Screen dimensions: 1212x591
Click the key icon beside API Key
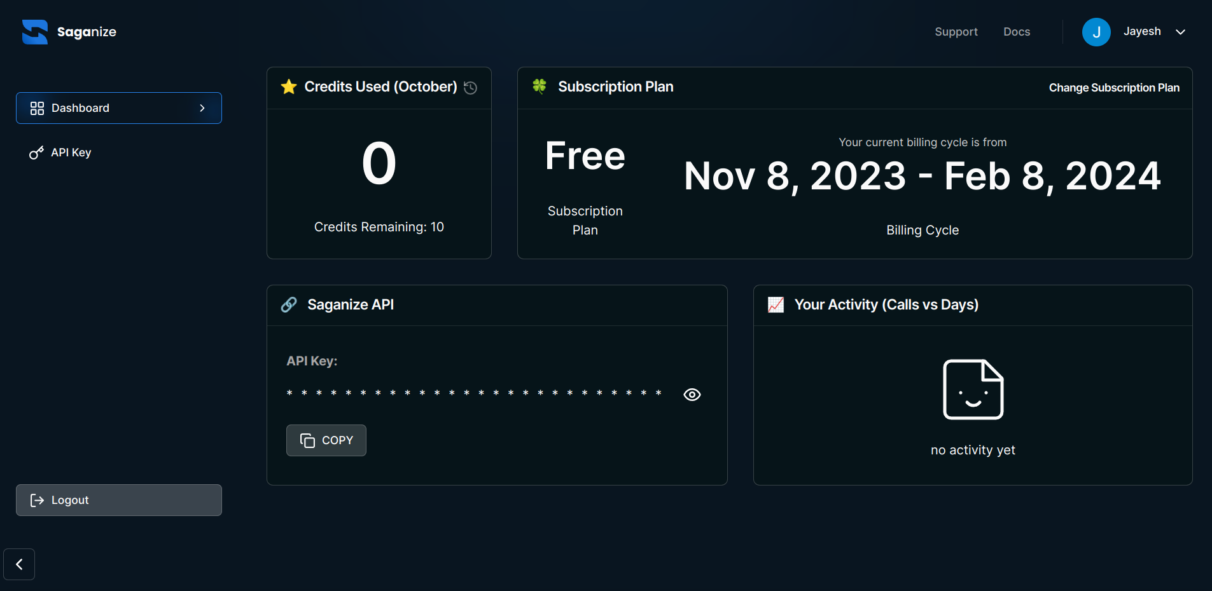pyautogui.click(x=36, y=153)
